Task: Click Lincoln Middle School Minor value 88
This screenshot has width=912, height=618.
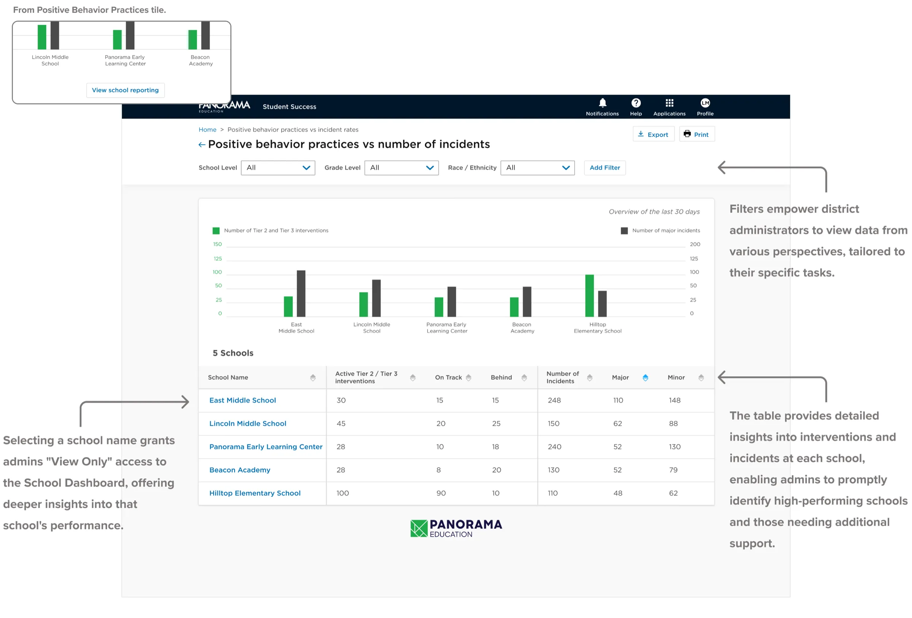Action: (x=673, y=424)
